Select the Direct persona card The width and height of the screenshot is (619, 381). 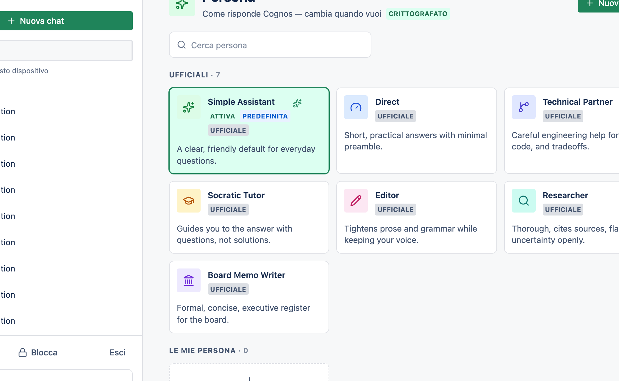tap(416, 131)
